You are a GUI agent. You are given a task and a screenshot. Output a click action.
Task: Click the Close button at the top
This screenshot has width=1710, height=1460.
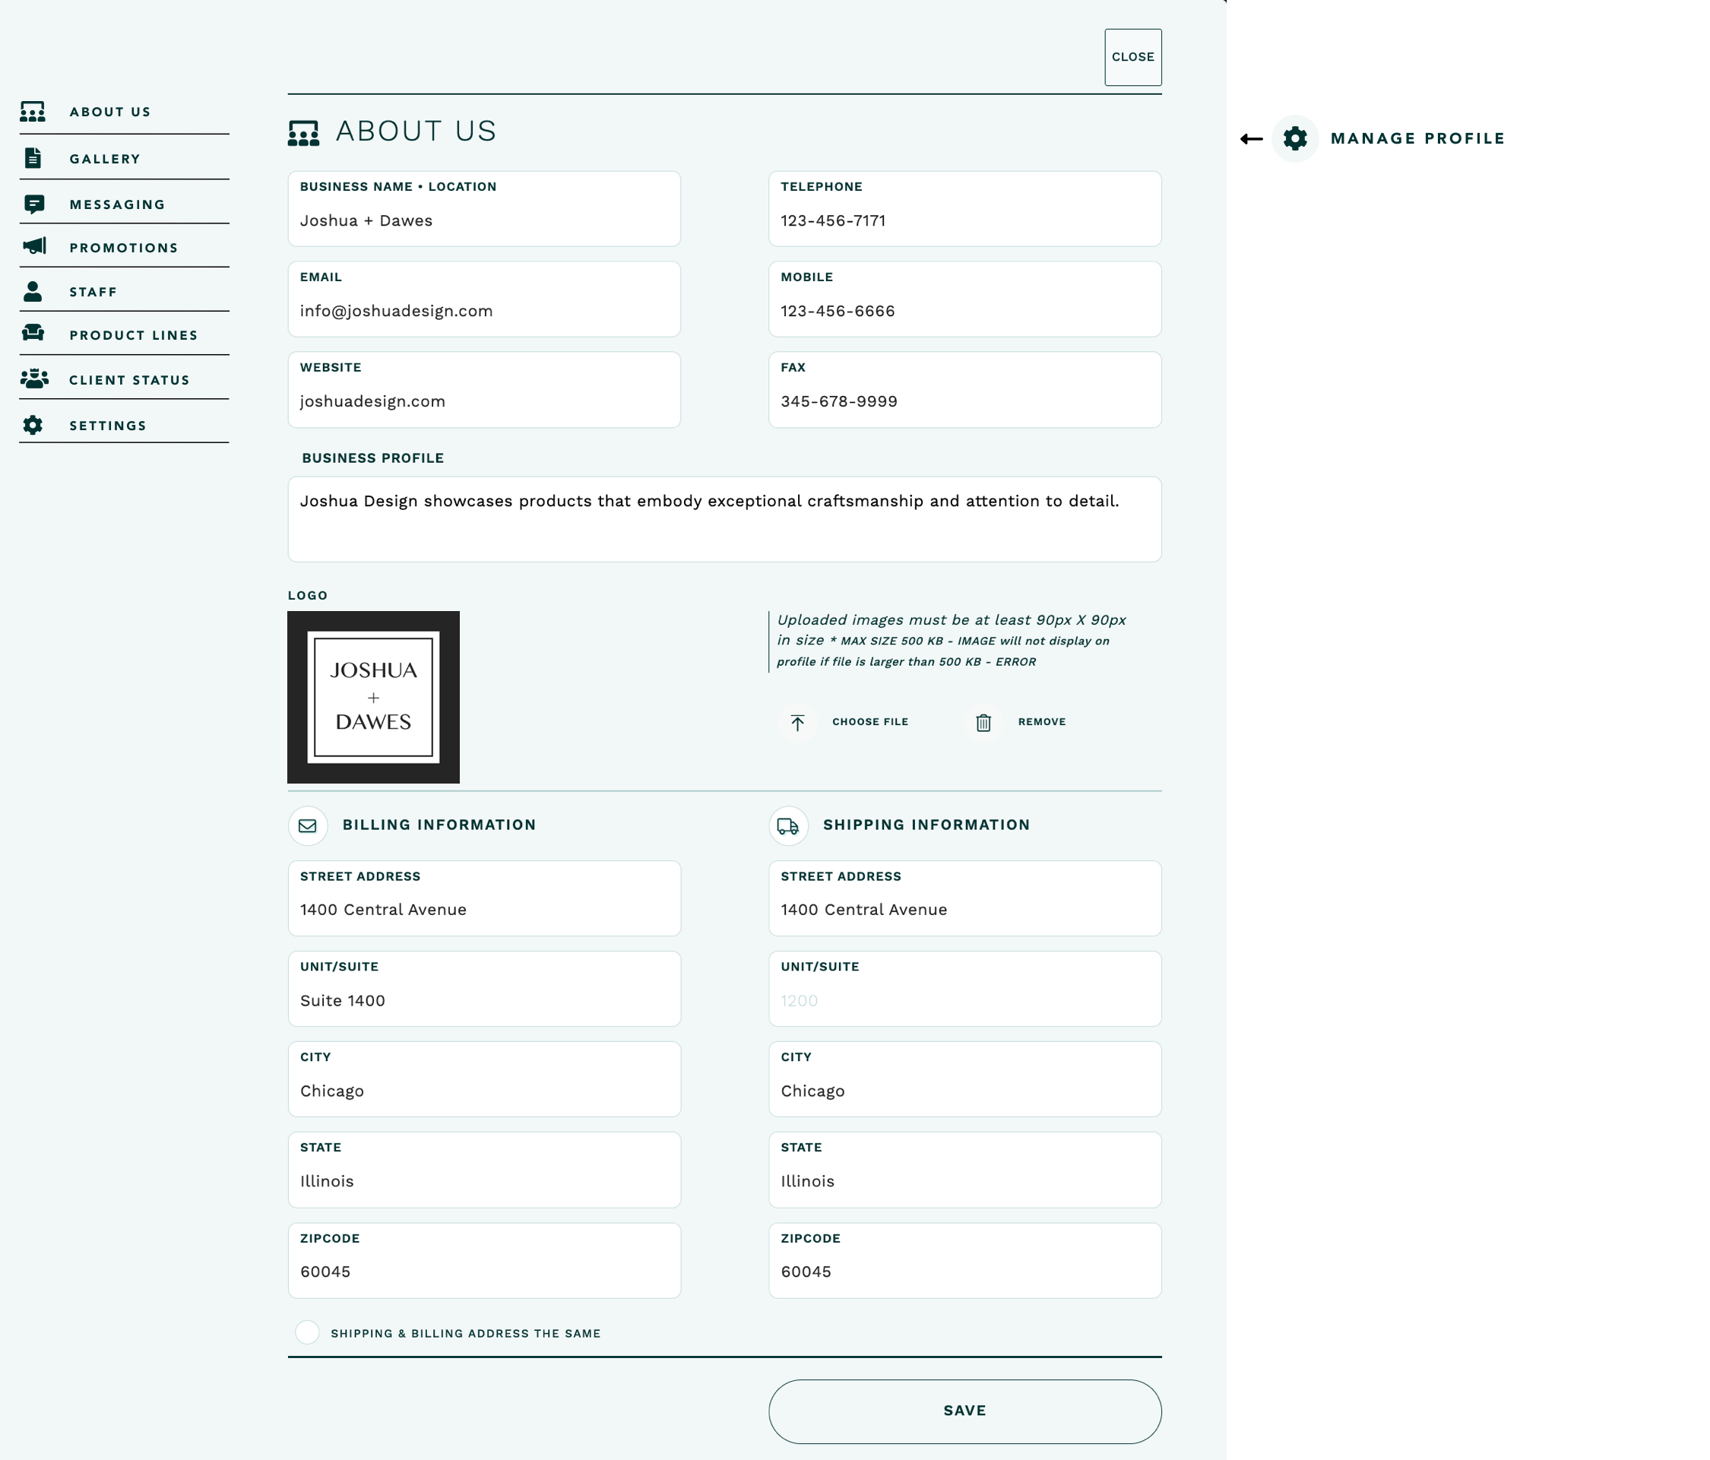pyautogui.click(x=1132, y=56)
